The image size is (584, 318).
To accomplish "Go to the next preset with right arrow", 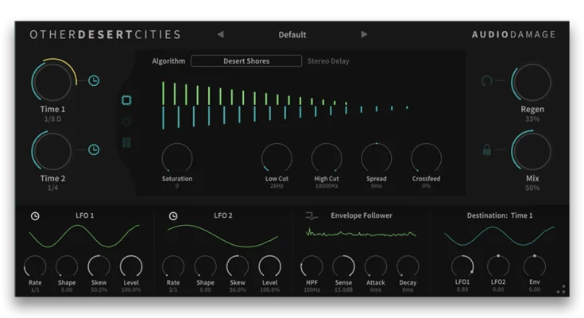I will pos(364,35).
